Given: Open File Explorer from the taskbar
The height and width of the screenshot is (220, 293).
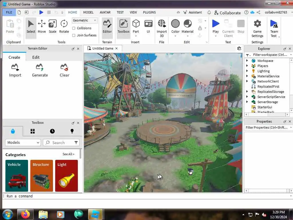Looking at the screenshot, I should (x=43, y=214).
